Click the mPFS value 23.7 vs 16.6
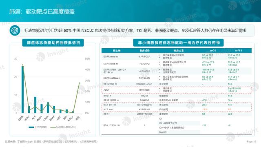 [x=234, y=55]
